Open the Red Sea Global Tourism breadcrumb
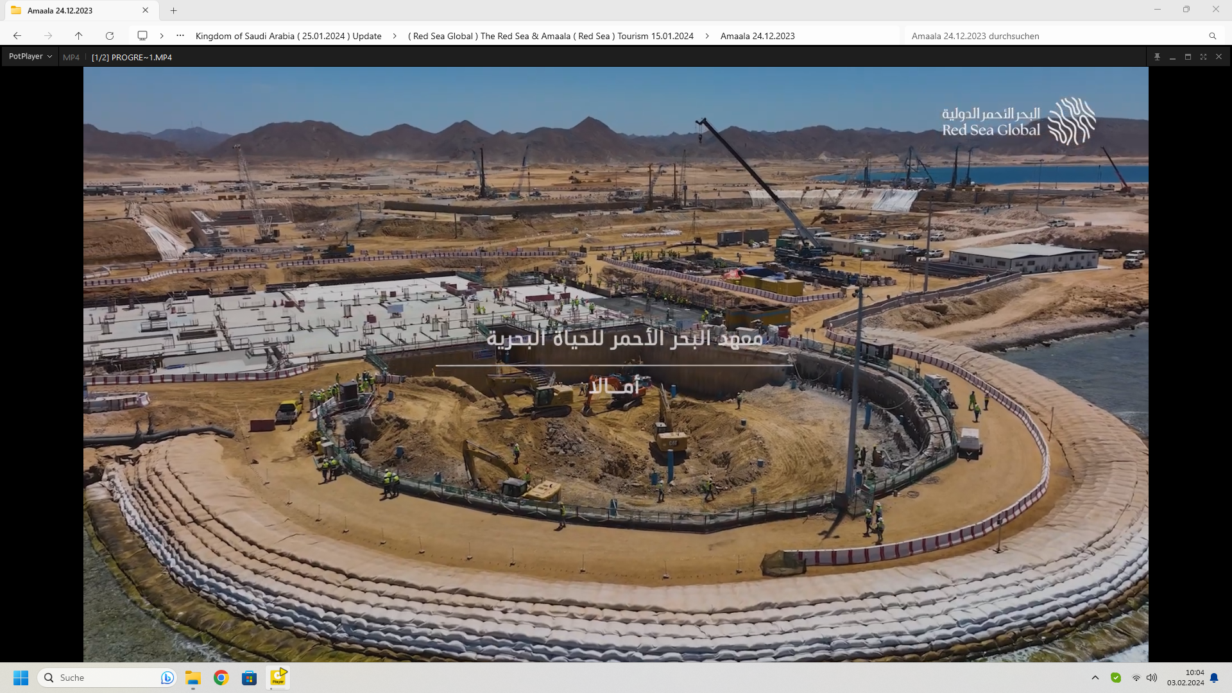This screenshot has height=693, width=1232. (x=551, y=36)
